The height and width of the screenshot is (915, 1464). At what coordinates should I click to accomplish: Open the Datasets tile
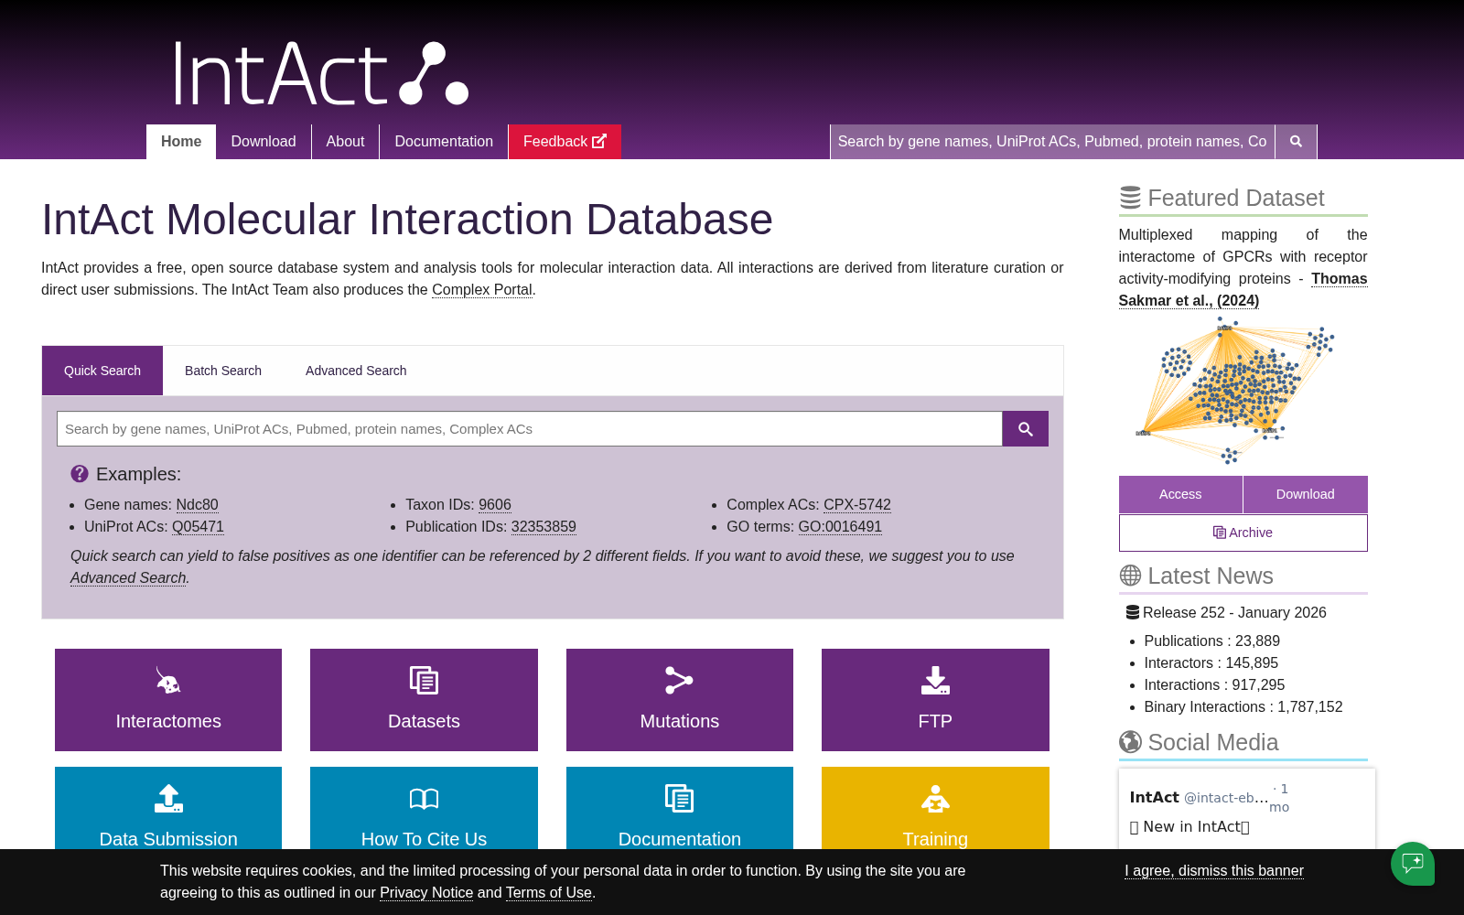point(424,700)
